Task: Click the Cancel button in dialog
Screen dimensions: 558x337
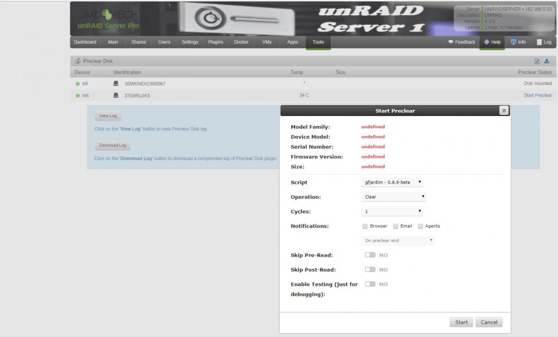Action: pyautogui.click(x=489, y=322)
